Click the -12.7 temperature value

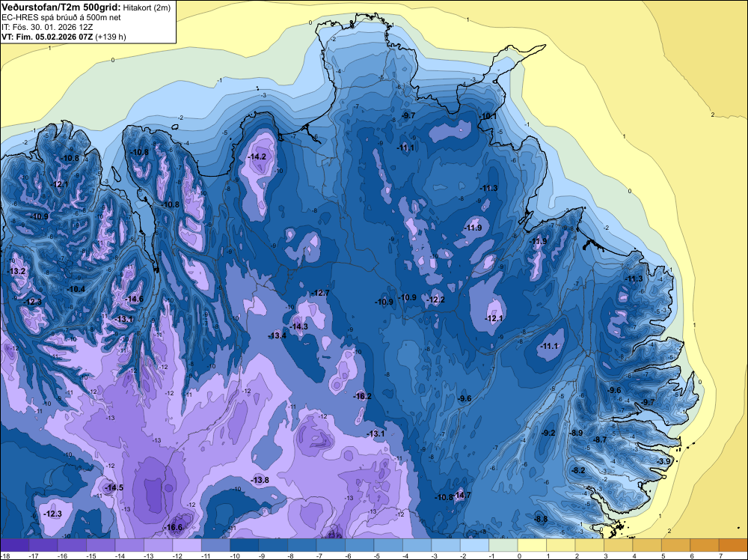pyautogui.click(x=320, y=293)
